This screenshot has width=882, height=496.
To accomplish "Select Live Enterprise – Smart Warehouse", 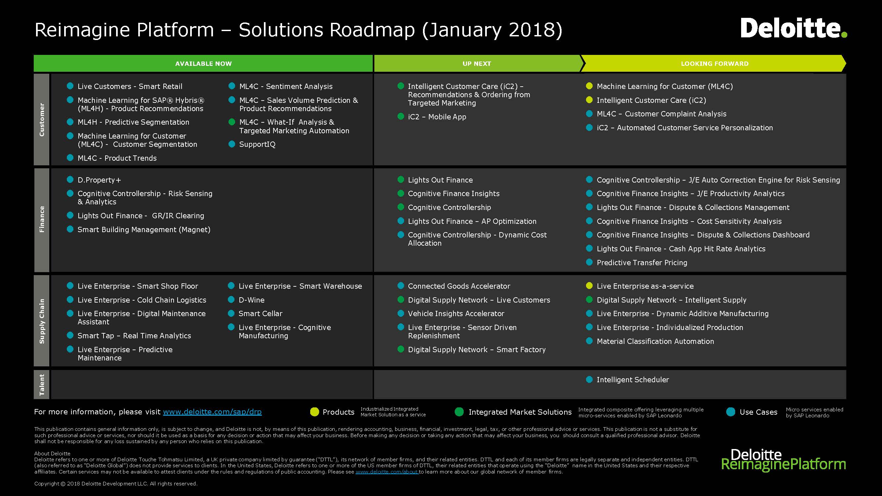I will [x=300, y=286].
